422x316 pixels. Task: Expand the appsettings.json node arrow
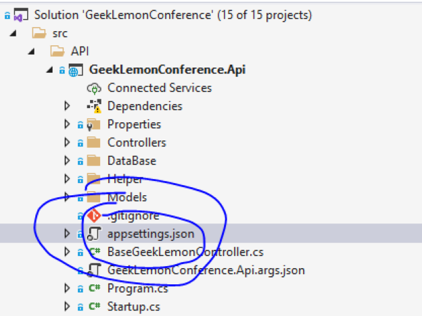67,234
